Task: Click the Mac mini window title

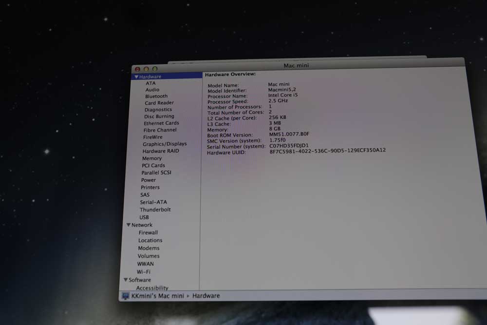Action: pos(296,66)
